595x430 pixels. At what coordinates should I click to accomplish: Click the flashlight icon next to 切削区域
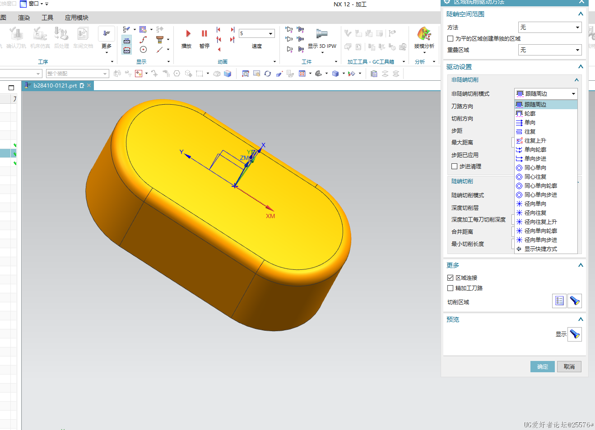click(575, 301)
